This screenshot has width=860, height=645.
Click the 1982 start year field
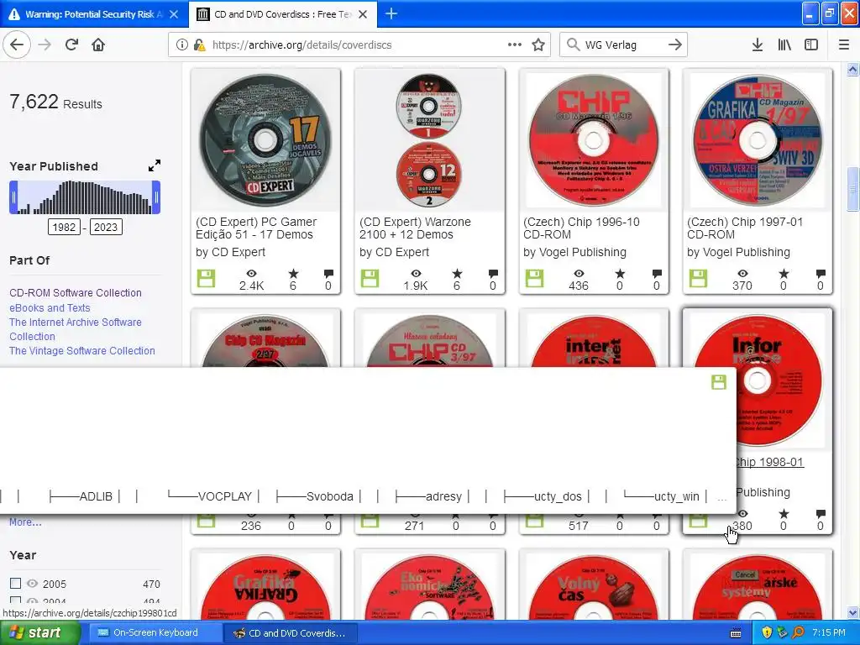pyautogui.click(x=64, y=227)
